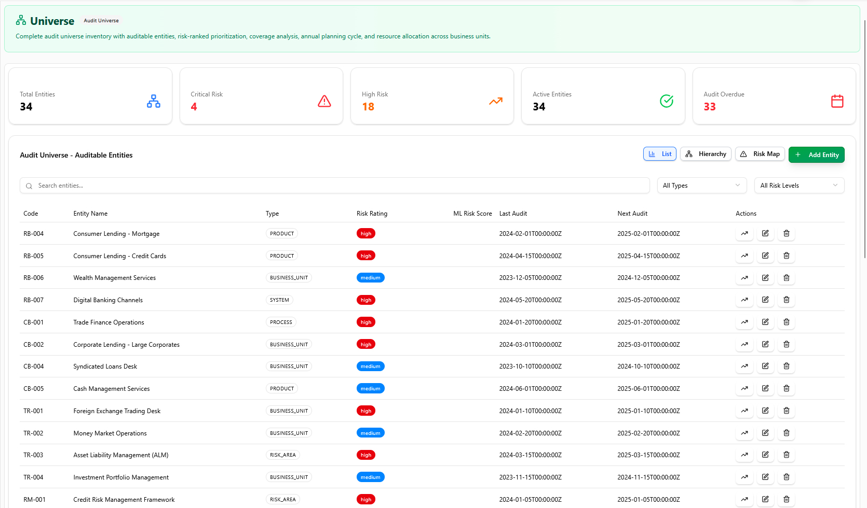
Task: Focus the Search entities input field
Action: tap(335, 186)
